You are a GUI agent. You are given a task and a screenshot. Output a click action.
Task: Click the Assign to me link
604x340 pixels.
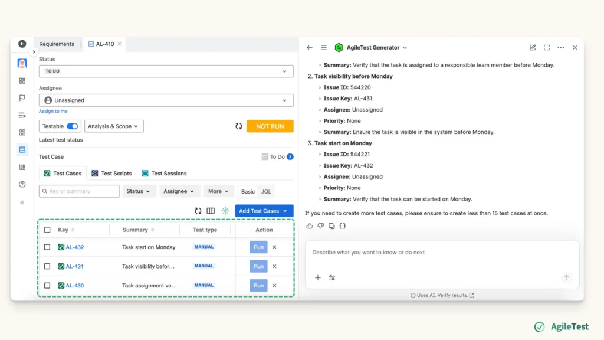point(53,111)
